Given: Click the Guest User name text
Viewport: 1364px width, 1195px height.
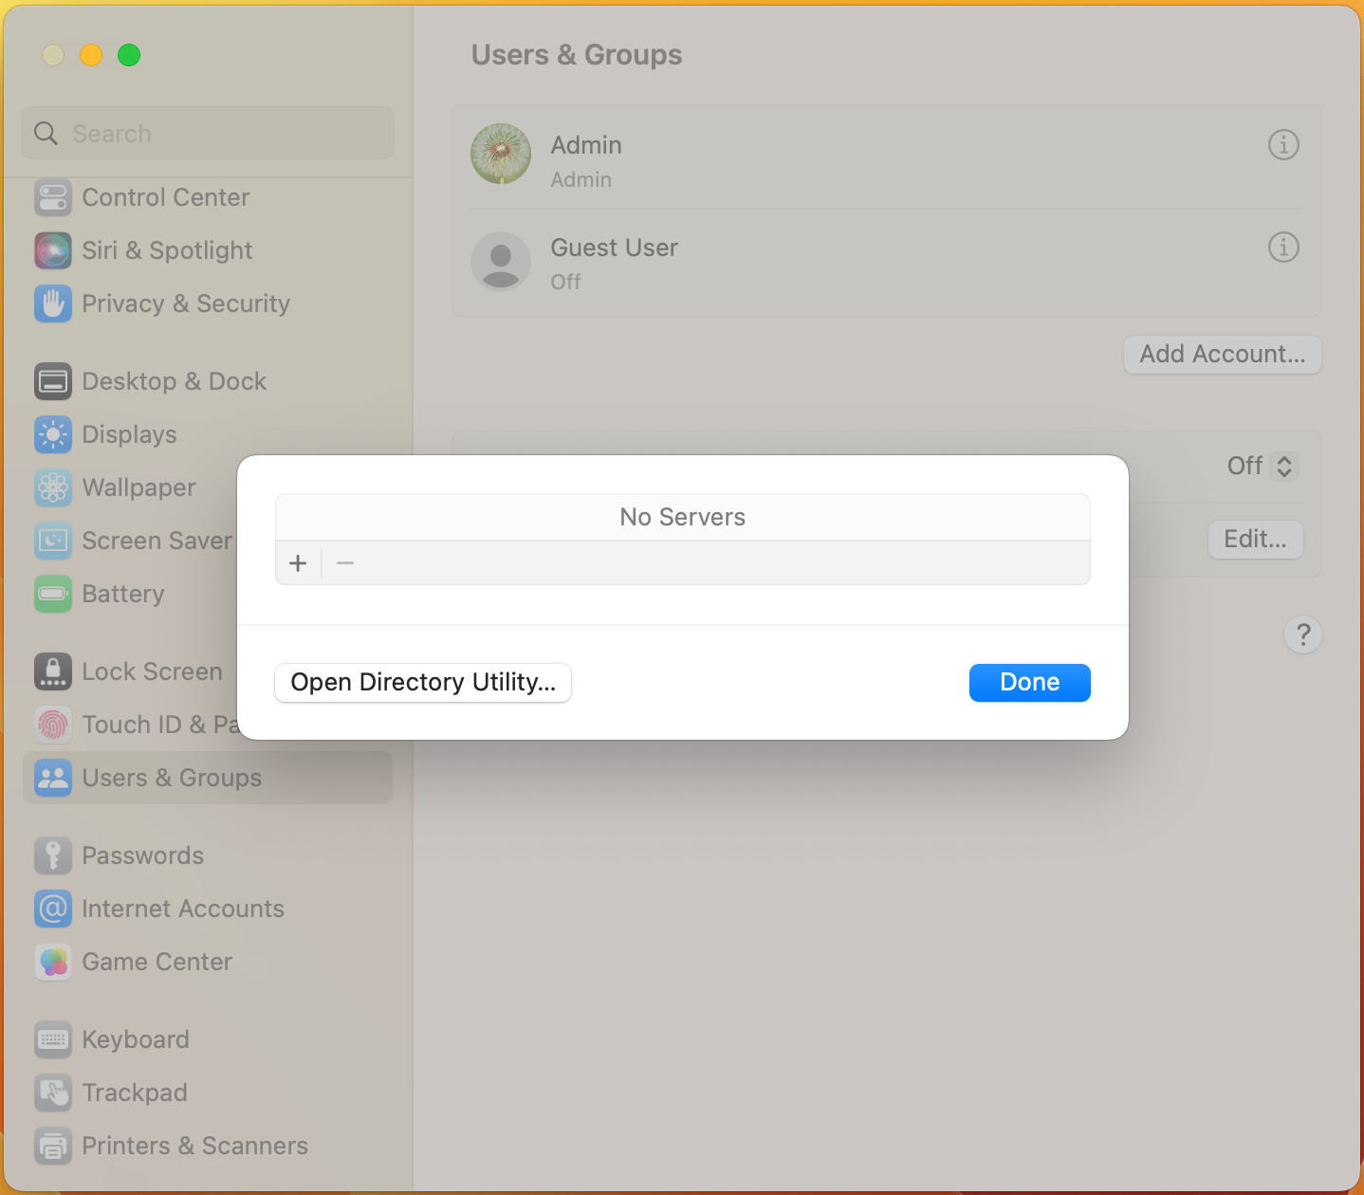Looking at the screenshot, I should coord(615,248).
